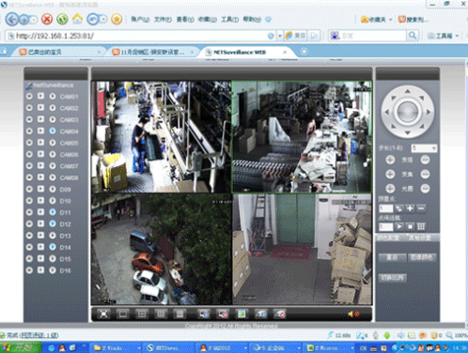Switch to the second browser tab starting '11月'
The image size is (468, 353).
pyautogui.click(x=152, y=52)
